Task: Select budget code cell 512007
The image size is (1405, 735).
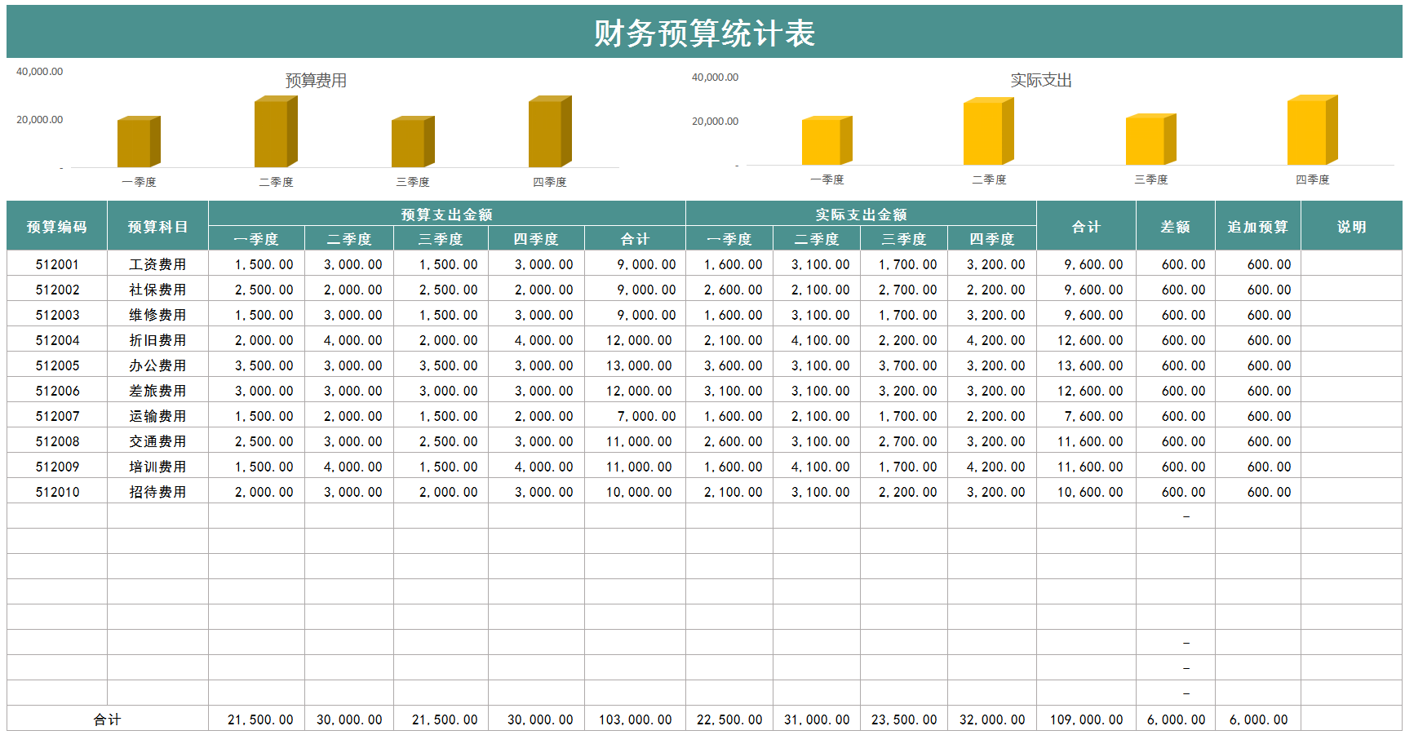Action: tap(57, 416)
